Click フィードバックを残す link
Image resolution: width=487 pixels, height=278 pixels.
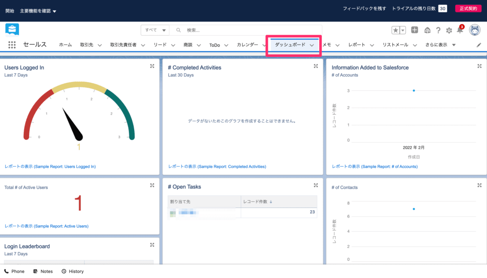tap(364, 9)
